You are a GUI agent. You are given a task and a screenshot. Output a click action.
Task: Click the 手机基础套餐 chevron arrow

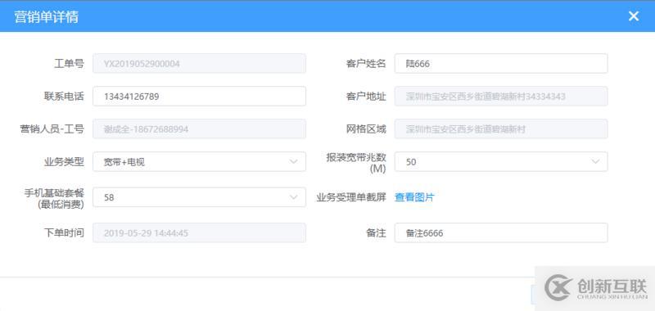[x=294, y=197]
